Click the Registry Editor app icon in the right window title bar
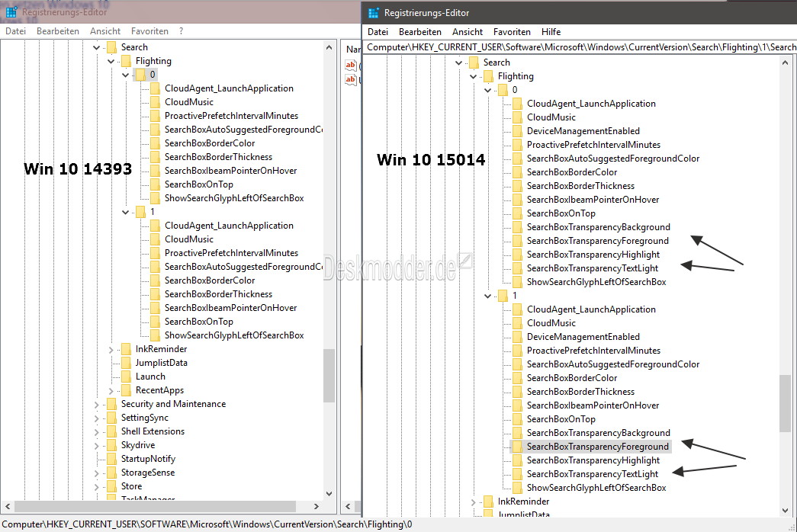 374,13
